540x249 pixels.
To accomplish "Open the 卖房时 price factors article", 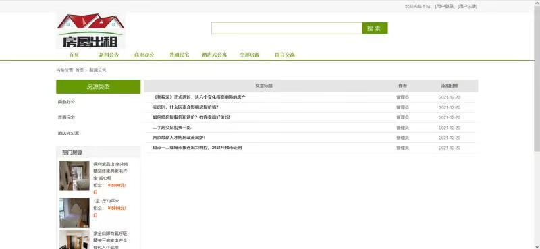I will tap(185, 107).
